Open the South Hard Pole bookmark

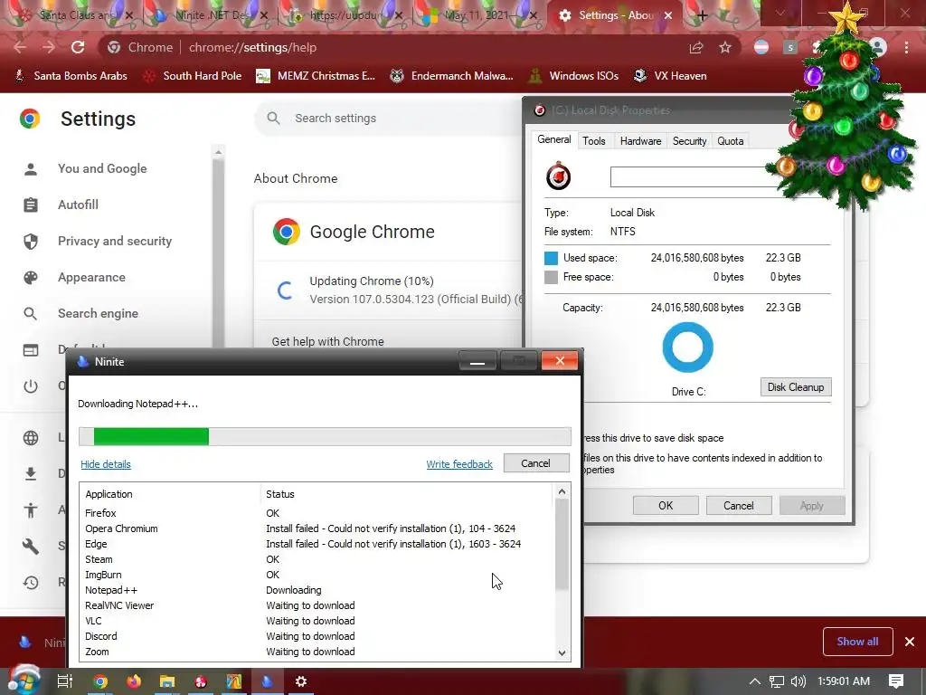point(194,76)
